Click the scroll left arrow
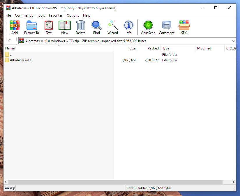The image size is (240, 196). tap(6, 182)
